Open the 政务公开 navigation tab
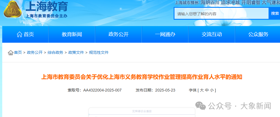The image size is (280, 117). pyautogui.click(x=118, y=34)
